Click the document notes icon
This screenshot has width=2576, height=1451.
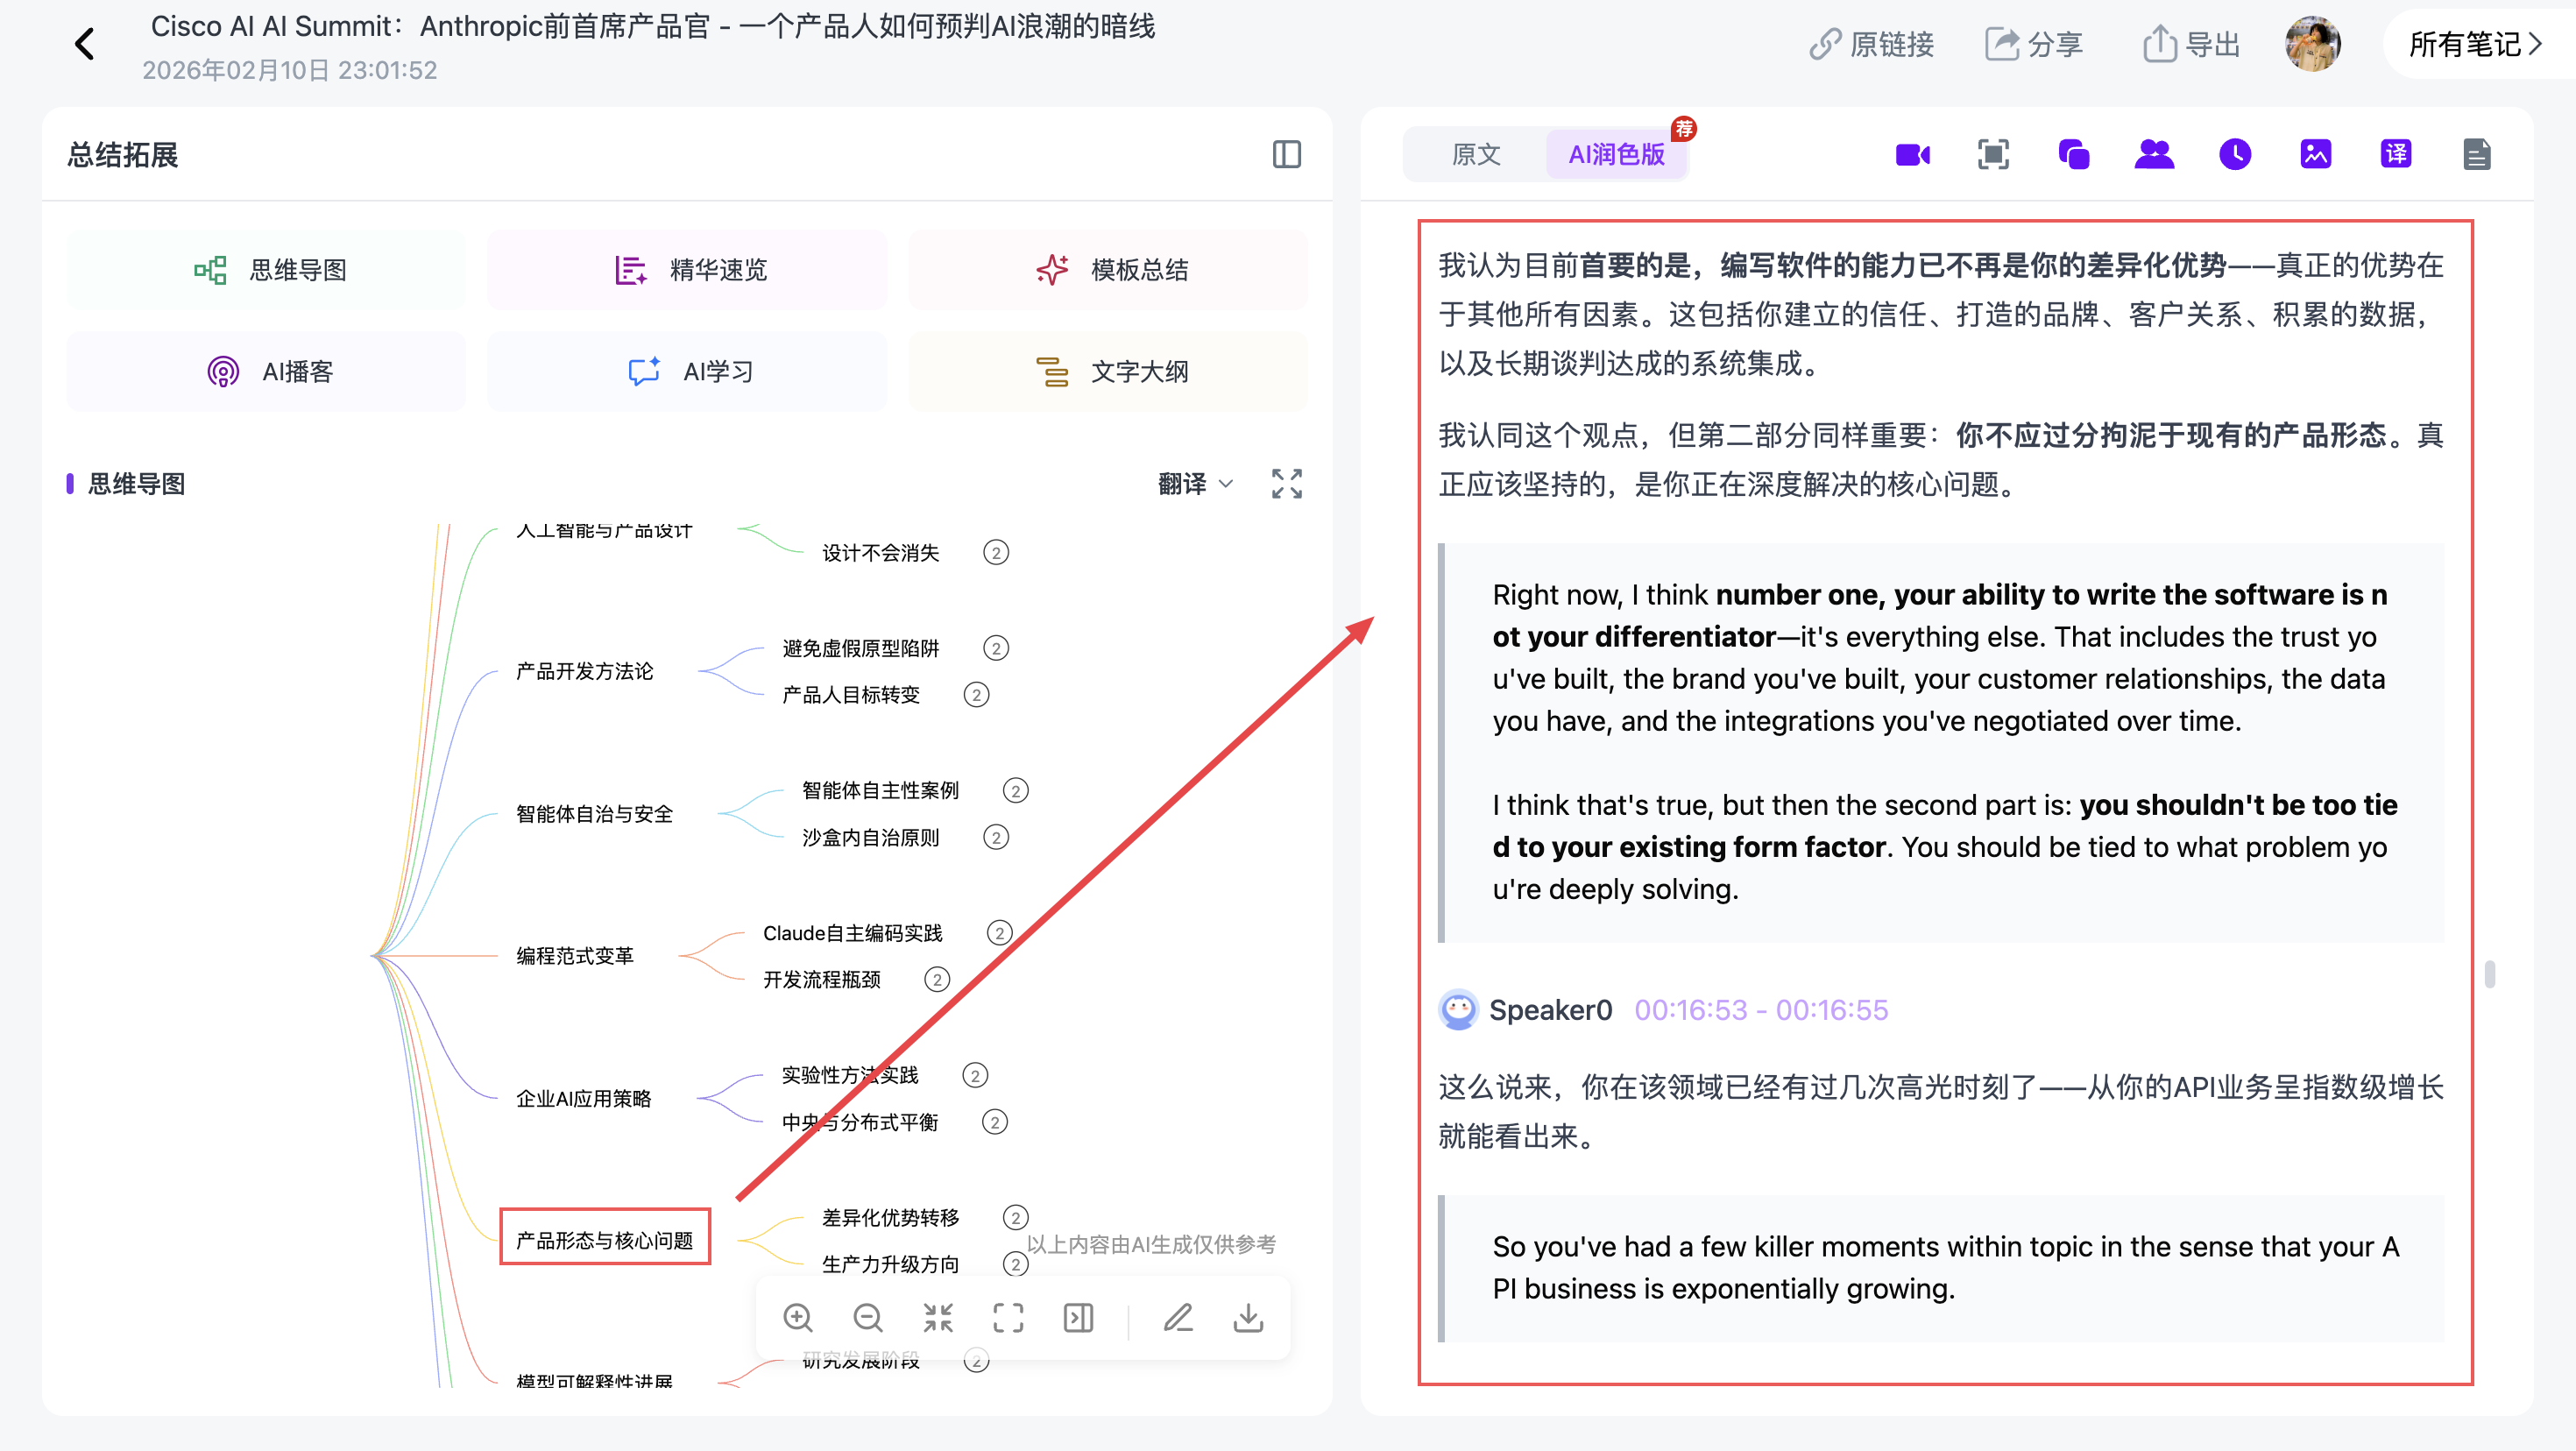point(2476,155)
